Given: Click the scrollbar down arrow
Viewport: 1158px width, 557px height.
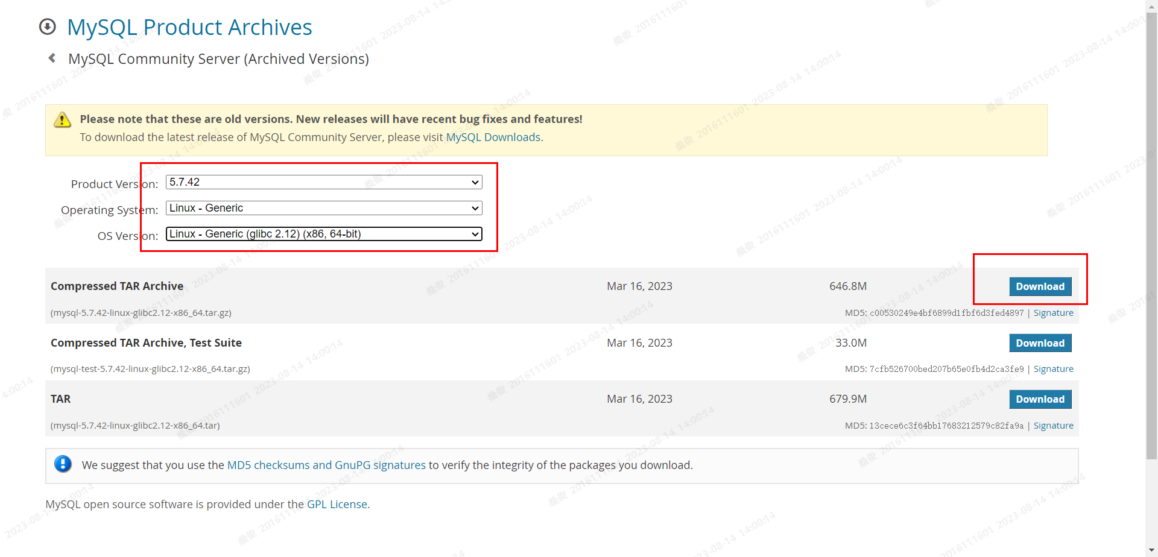Looking at the screenshot, I should pos(1152,550).
